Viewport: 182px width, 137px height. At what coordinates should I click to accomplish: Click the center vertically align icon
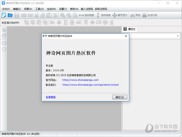point(92,23)
